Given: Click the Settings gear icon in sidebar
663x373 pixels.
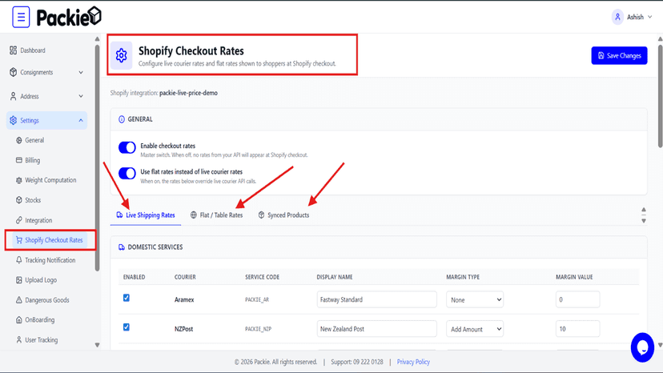Looking at the screenshot, I should click(13, 121).
